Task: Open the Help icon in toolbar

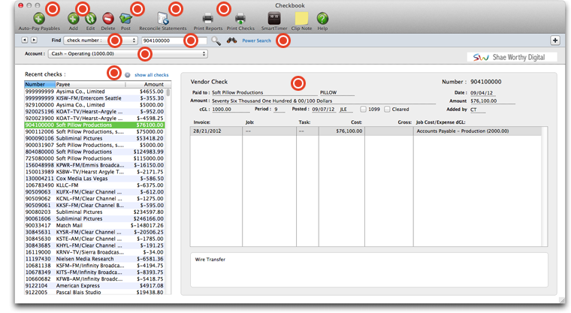Action: tap(322, 19)
